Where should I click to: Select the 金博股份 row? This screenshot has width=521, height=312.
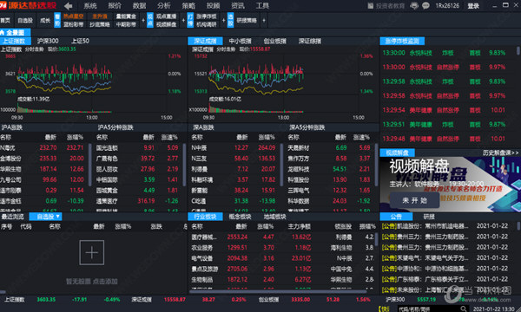click(x=44, y=159)
